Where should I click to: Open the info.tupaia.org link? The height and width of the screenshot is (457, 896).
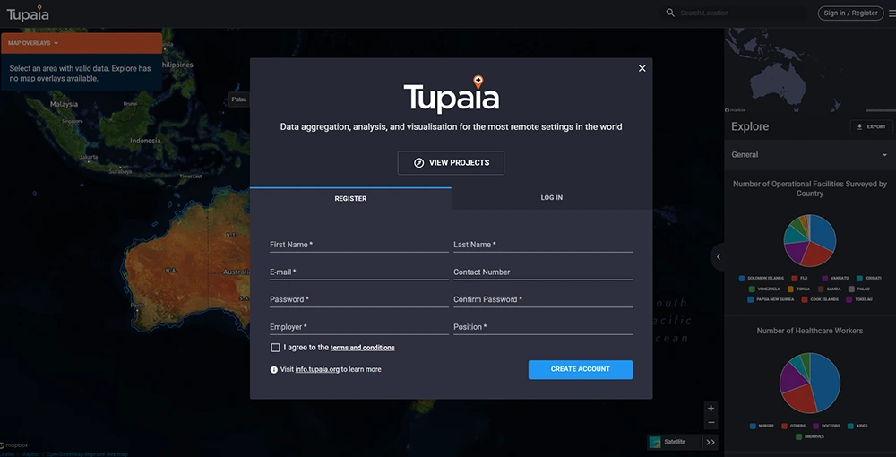pos(317,369)
